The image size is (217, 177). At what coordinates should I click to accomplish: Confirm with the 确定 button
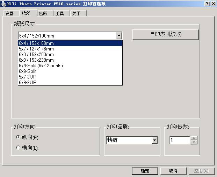[x=145, y=171]
